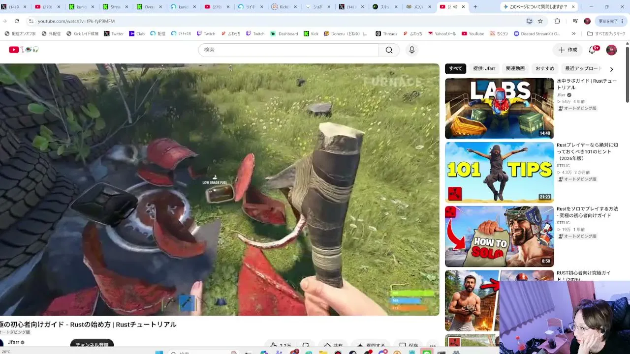The height and width of the screenshot is (354, 630).
Task: Open the Club bookmark
Action: coord(137,34)
